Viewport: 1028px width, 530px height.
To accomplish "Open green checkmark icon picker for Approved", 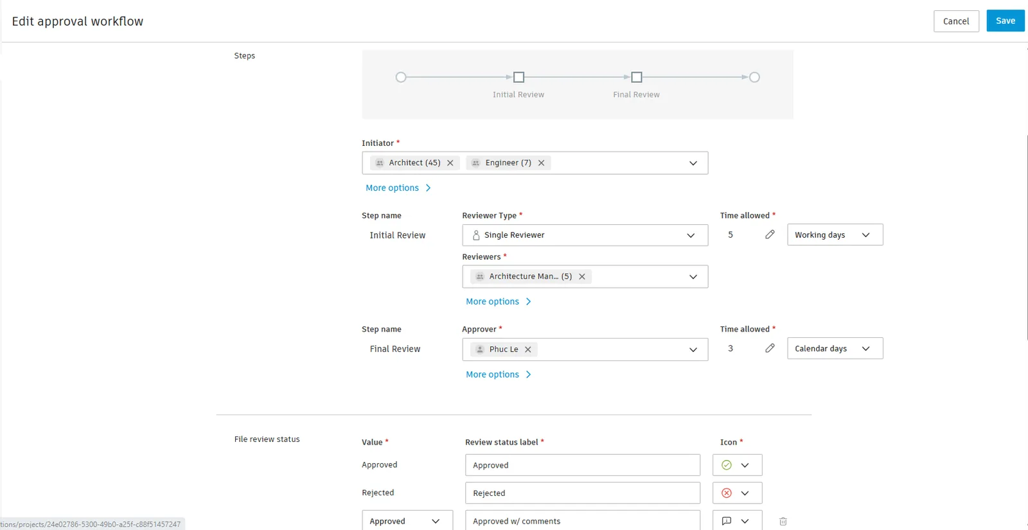I will (x=738, y=465).
